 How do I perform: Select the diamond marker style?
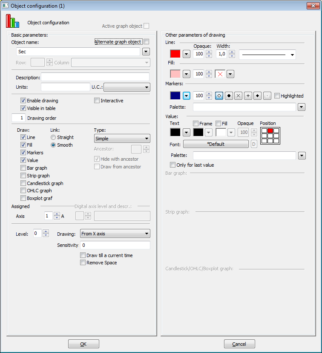coord(258,96)
